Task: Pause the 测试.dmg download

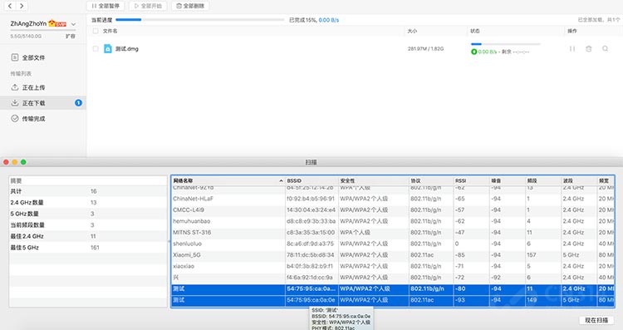Action: [x=572, y=48]
